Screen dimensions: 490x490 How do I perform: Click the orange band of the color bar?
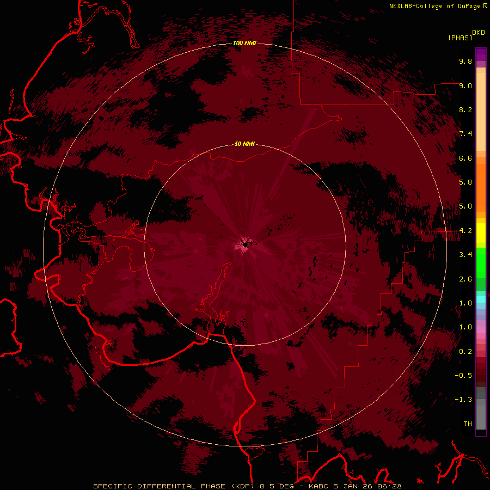481,187
